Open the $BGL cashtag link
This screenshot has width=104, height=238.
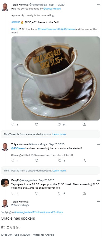pyautogui.click(x=14, y=29)
